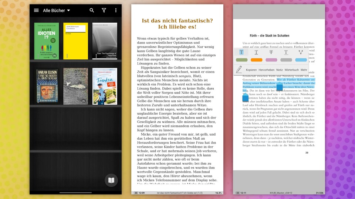Click heading Fürth – die Stadt im Schatten

click(270, 36)
